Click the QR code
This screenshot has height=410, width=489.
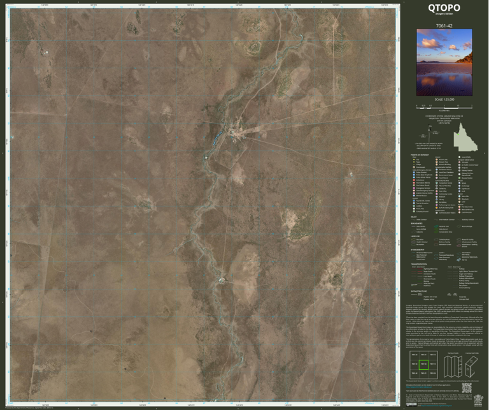tap(467, 388)
